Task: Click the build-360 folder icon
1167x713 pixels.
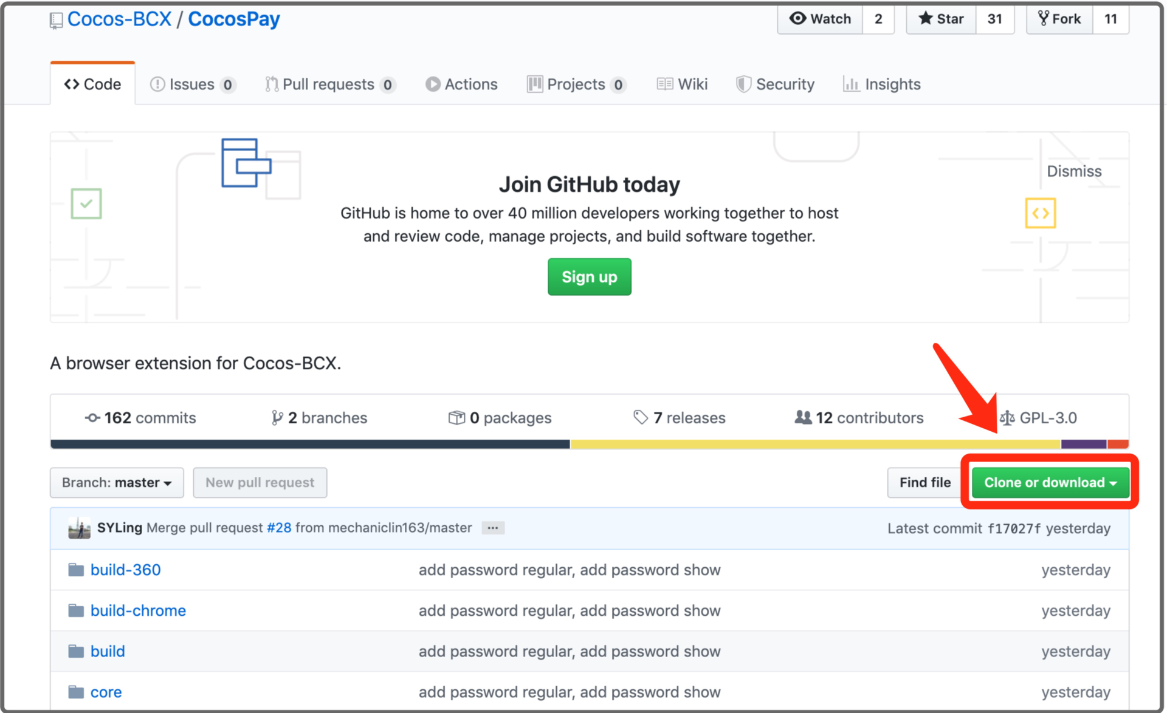Action: click(76, 570)
